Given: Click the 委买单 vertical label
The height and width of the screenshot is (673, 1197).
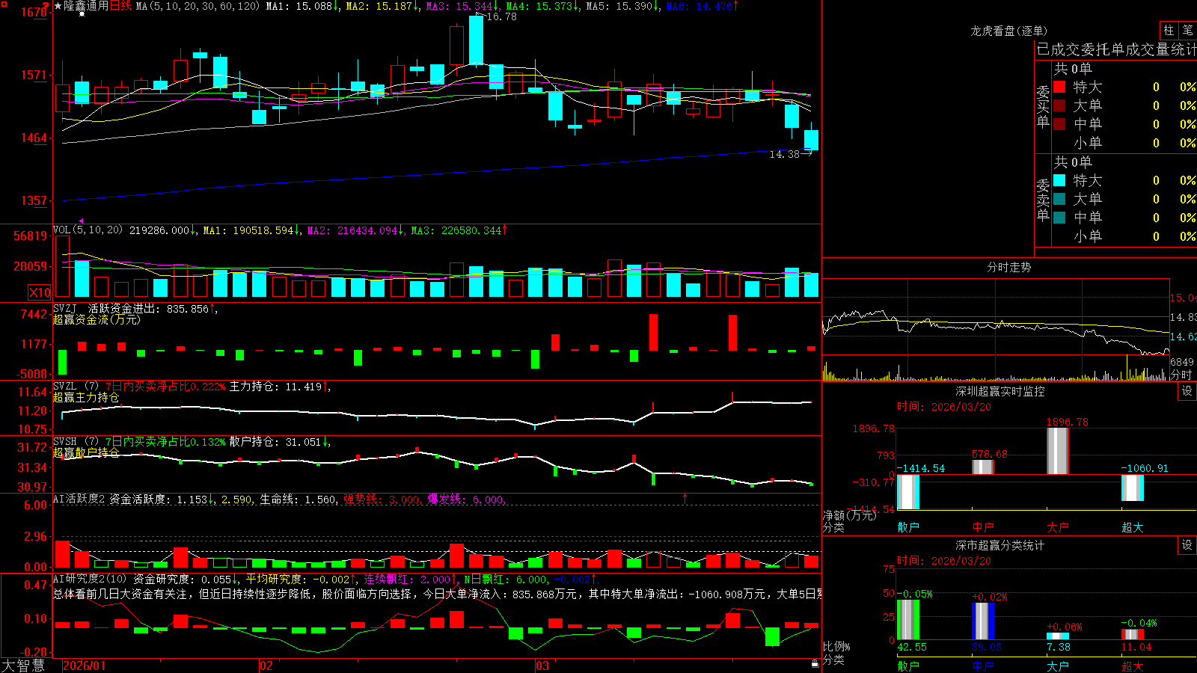Looking at the screenshot, I should point(1043,106).
